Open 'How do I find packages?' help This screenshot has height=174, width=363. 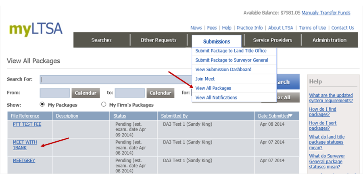point(323,112)
